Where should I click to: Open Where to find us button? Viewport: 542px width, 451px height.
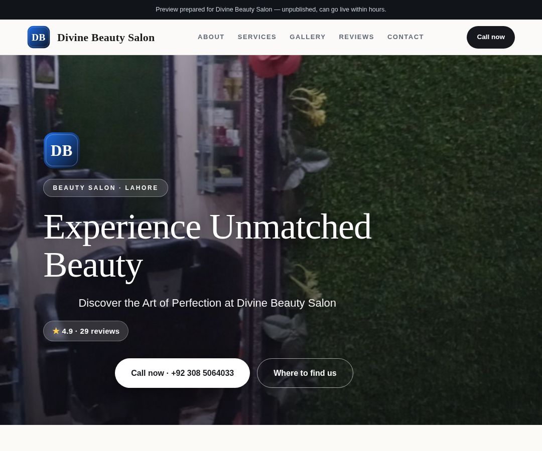click(x=305, y=373)
